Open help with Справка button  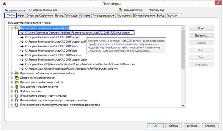210,126
